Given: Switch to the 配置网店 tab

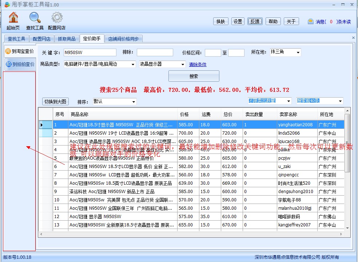Looking at the screenshot, I should click(41, 39).
